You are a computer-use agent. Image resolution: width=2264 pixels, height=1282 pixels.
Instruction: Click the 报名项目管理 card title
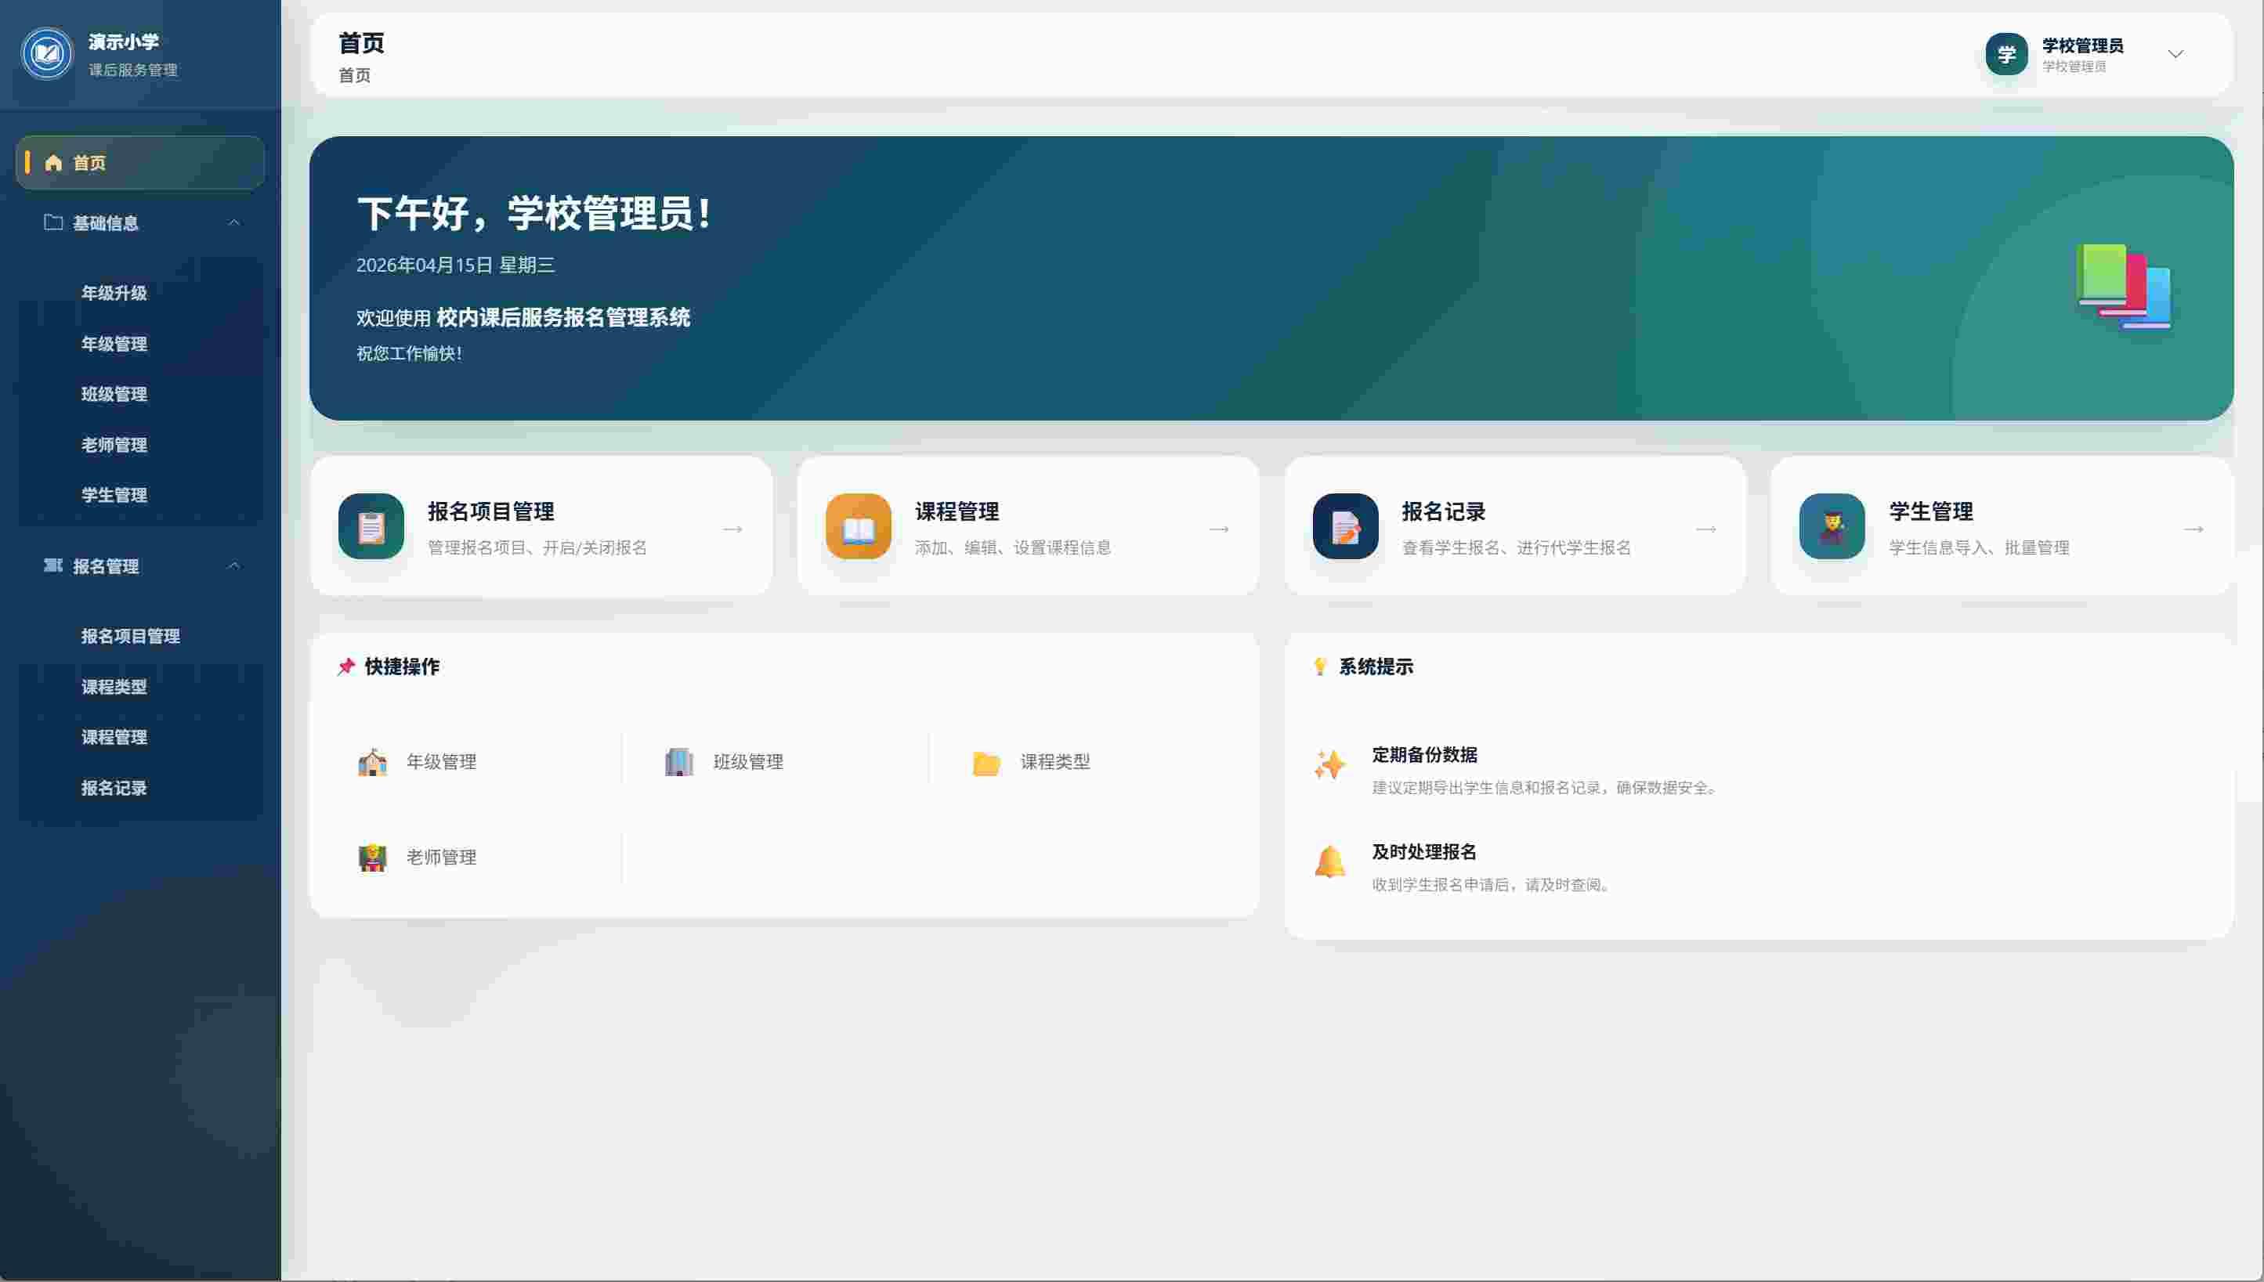coord(490,511)
